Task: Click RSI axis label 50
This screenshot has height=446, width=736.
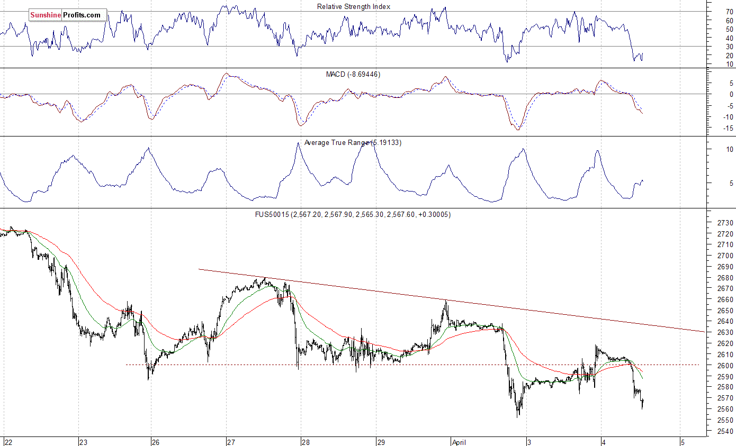Action: tap(730, 29)
